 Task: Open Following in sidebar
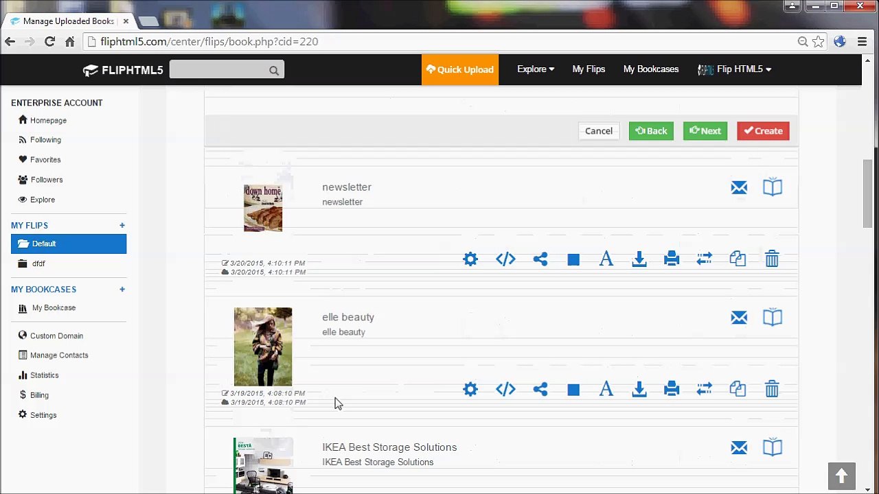click(x=40, y=140)
